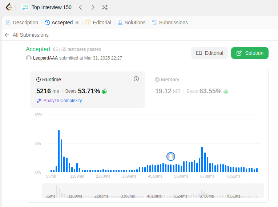Click the range slider strip below the chart
278x207 pixels.
point(153,191)
